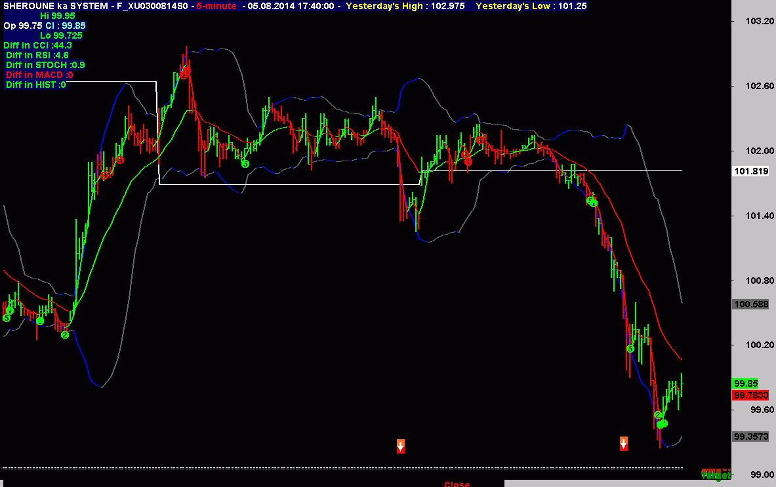Select the green 5 marker at the chart's left edge

[x=7, y=318]
